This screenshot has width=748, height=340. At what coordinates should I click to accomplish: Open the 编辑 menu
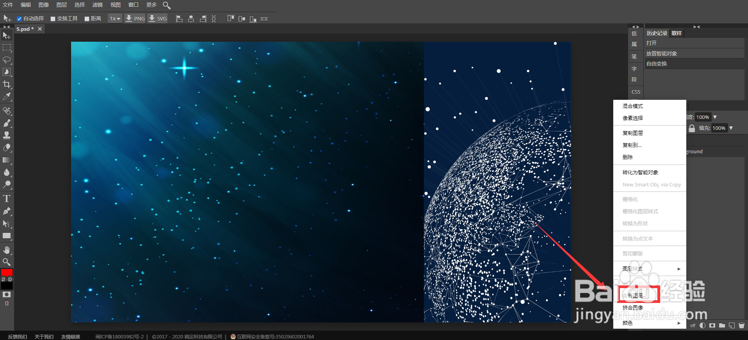tap(26, 5)
